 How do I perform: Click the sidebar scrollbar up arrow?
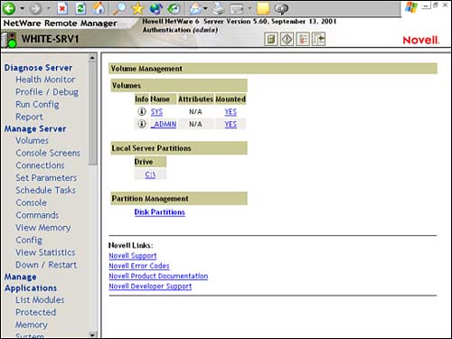tap(92, 58)
